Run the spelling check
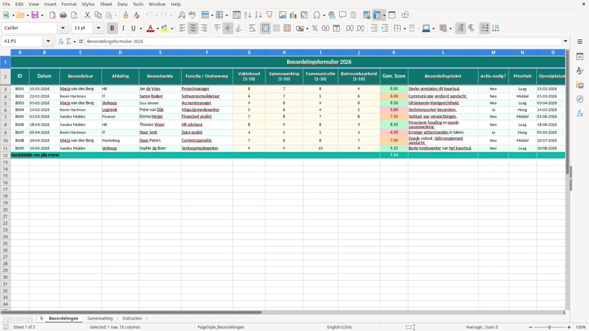 pyautogui.click(x=192, y=15)
